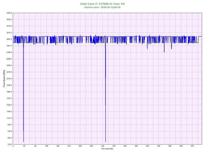Click the 336 mark on the time axis

click(102, 146)
